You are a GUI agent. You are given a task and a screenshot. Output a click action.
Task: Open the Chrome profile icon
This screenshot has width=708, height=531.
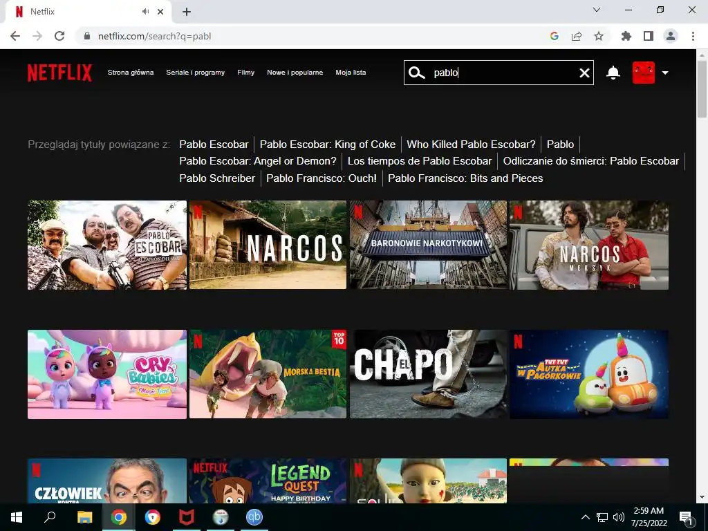pos(671,36)
